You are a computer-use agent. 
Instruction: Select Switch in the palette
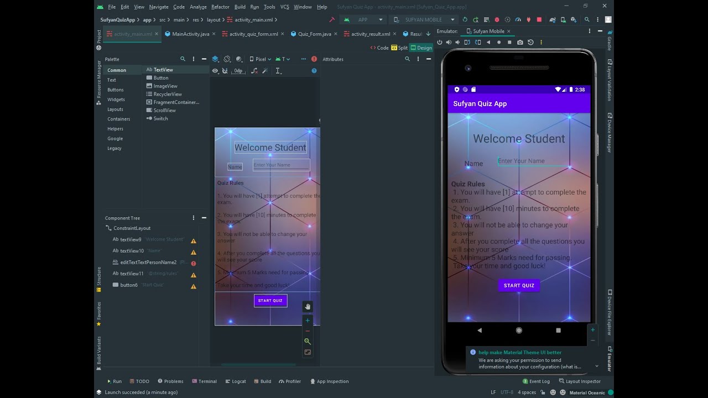160,118
